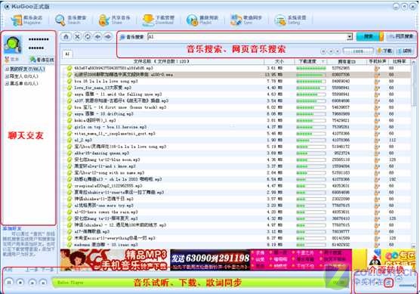Image resolution: width=420 pixels, height=294 pixels.
Task: Navigate back with the left arrow icon
Action: tap(97, 37)
